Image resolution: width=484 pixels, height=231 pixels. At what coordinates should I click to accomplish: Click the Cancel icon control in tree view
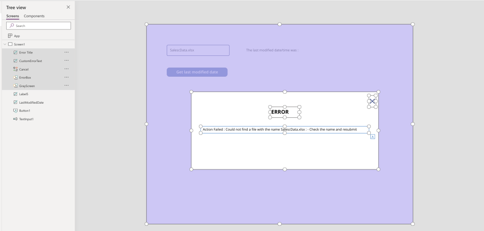coord(16,69)
